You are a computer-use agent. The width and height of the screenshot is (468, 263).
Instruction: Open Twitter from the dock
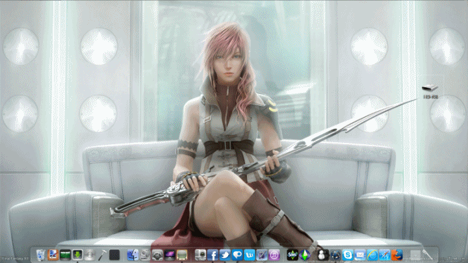click(225, 255)
